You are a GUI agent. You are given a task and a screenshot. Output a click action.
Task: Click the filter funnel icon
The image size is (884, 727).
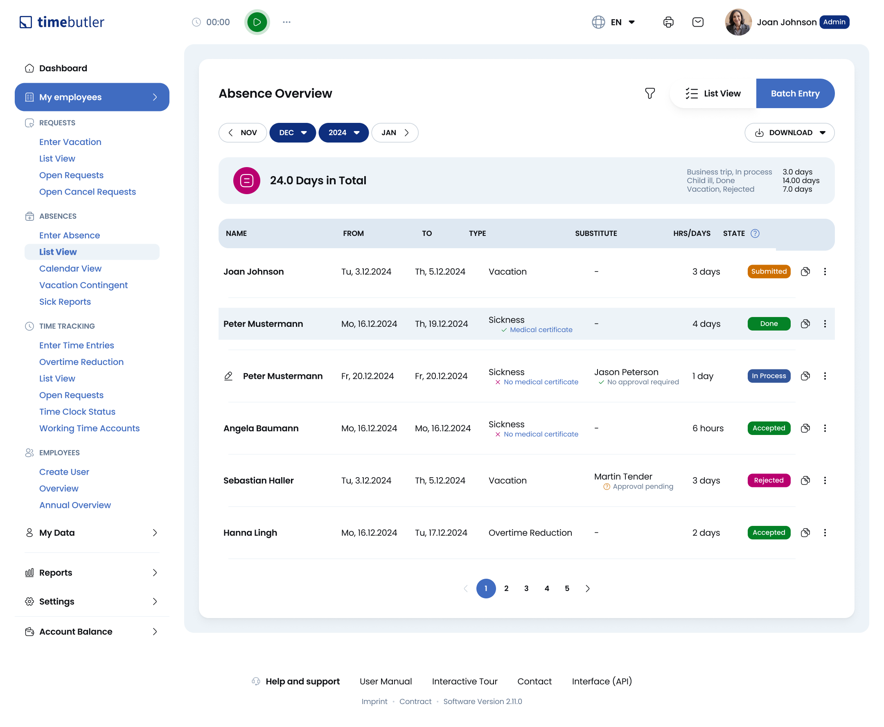[650, 93]
